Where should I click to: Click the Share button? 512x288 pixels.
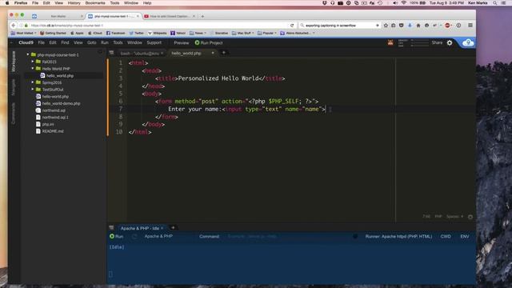(x=437, y=42)
